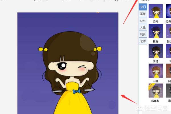Switch to the 热门 effects tab

tap(143, 7)
